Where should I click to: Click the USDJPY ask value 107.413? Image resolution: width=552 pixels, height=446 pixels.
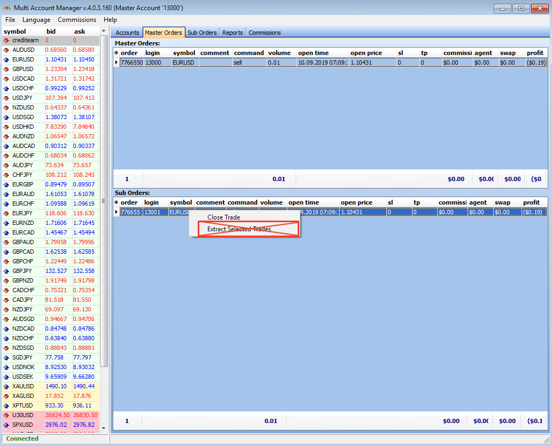(x=84, y=98)
